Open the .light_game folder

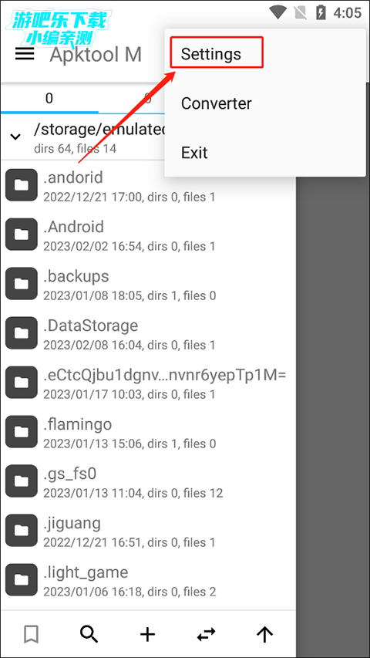tap(148, 580)
